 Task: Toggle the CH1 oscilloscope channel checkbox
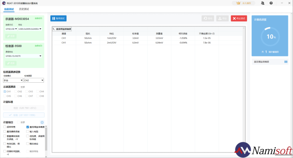coord(5,92)
